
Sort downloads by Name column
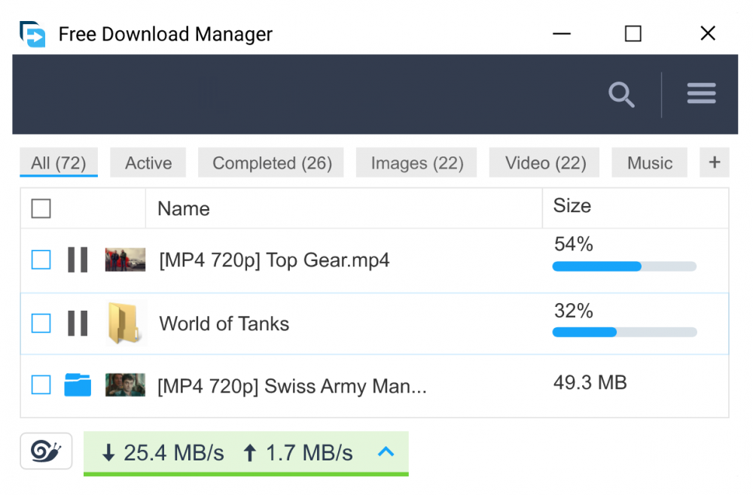tap(184, 209)
